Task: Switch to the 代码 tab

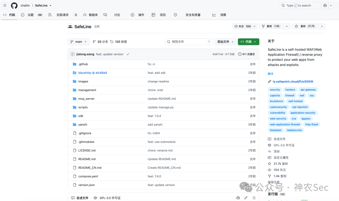Action: [x=9, y=15]
